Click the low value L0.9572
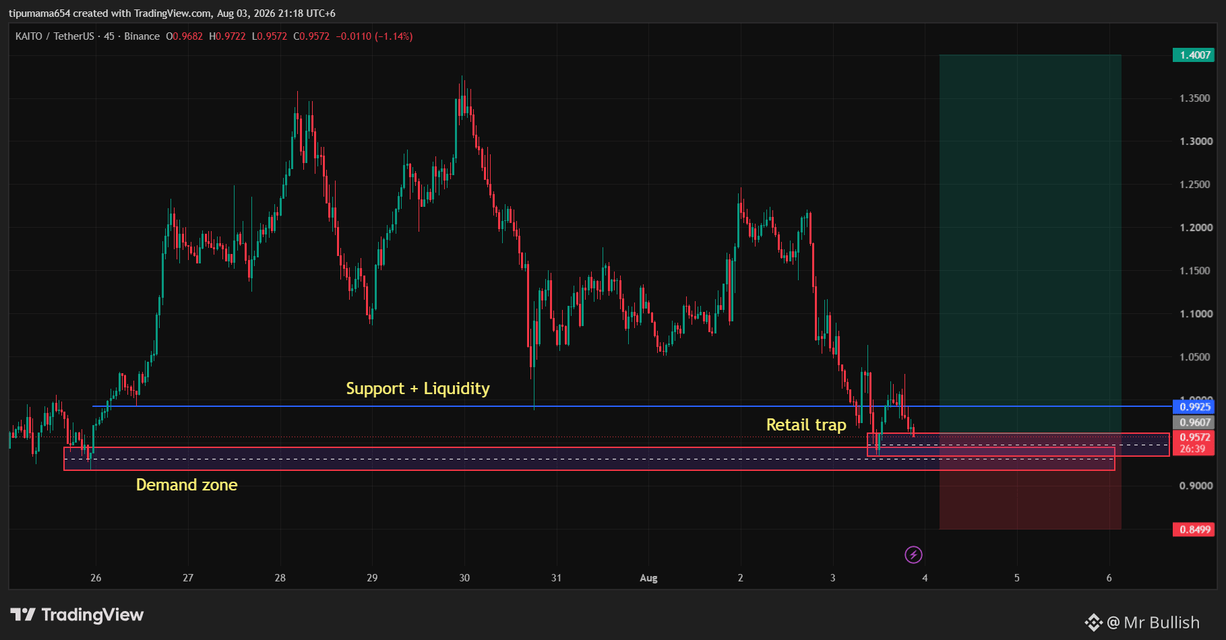This screenshot has width=1226, height=640. pyautogui.click(x=270, y=36)
